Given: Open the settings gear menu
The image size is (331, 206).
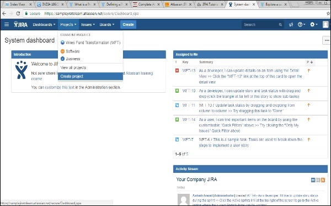Looking at the screenshot, I should [314, 24].
